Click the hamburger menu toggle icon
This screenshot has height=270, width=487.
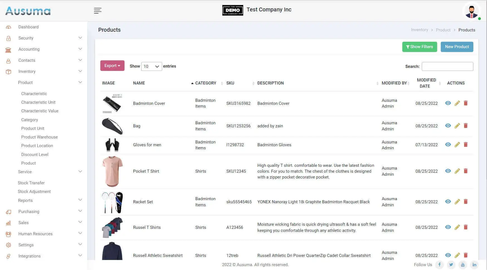pyautogui.click(x=98, y=11)
